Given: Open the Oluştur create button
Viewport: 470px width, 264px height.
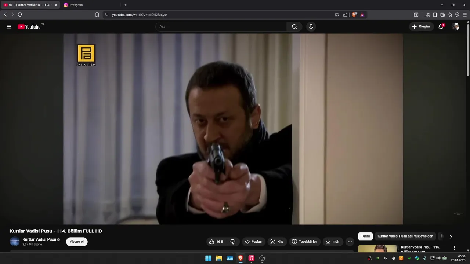Looking at the screenshot, I should 421,27.
